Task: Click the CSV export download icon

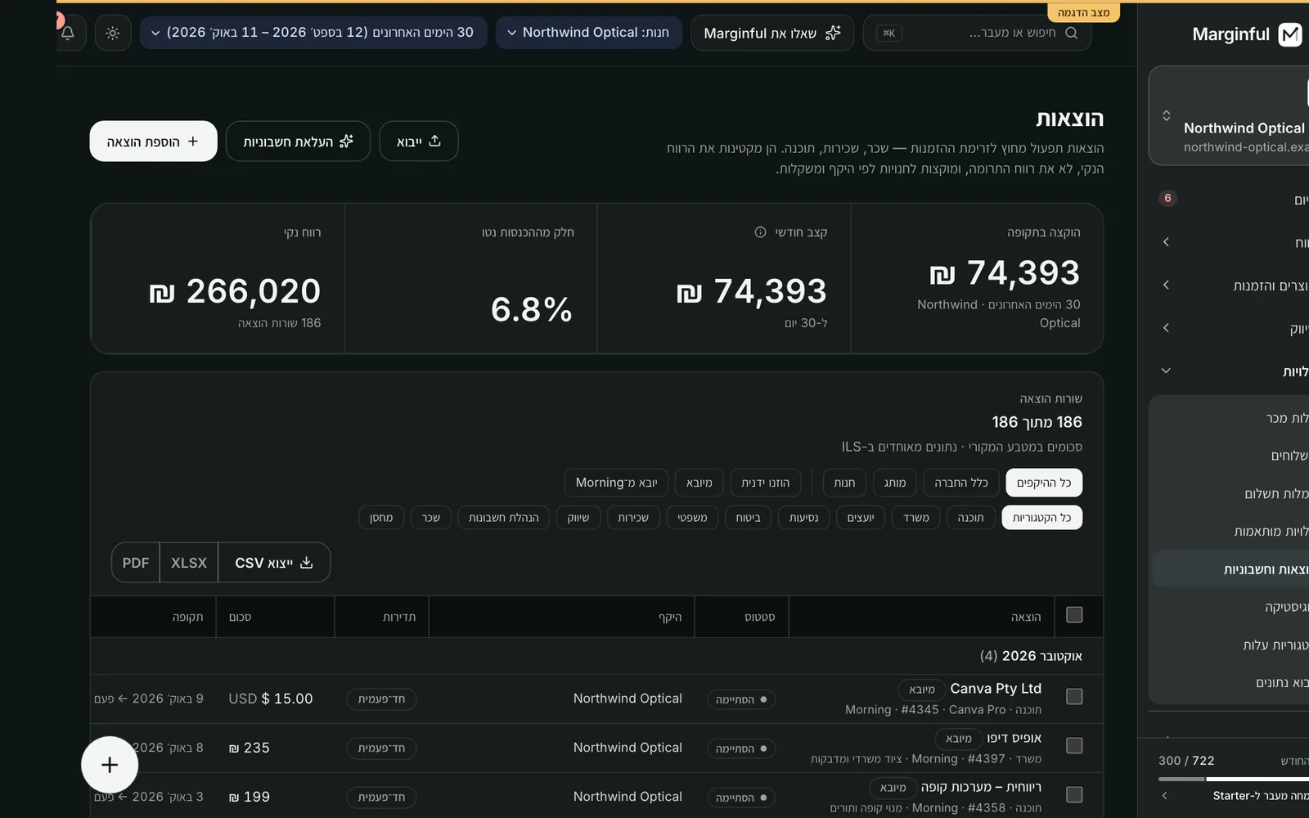Action: click(x=307, y=563)
